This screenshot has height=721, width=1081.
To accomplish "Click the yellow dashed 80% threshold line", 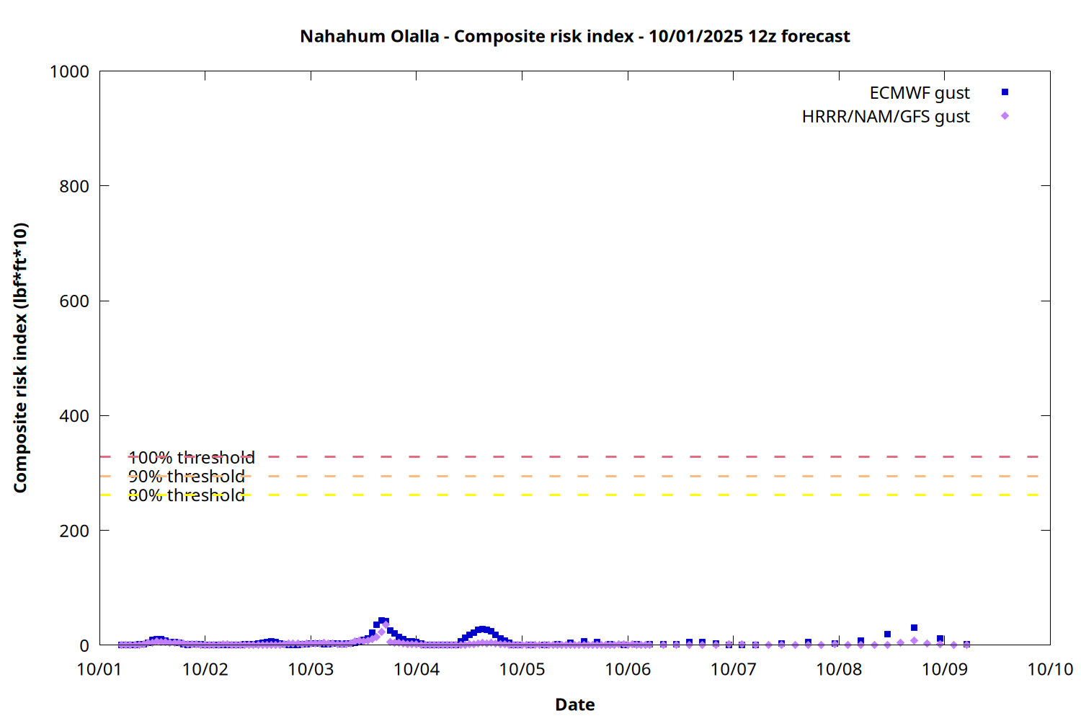I will point(577,495).
